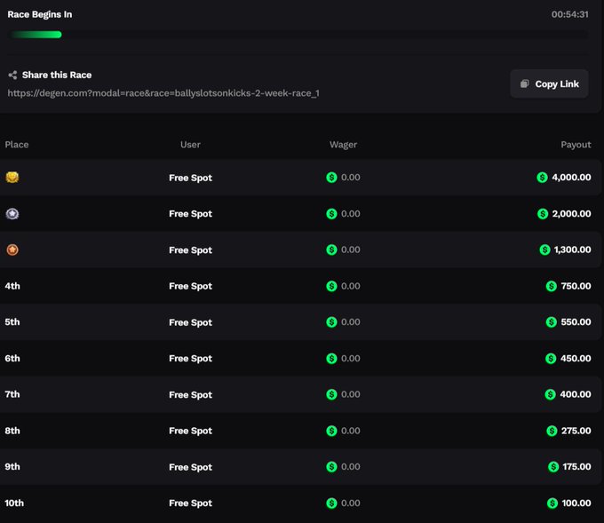Click the 400.00 payout amount
The width and height of the screenshot is (604, 523).
point(575,394)
